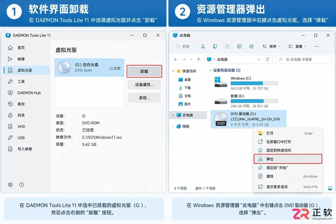336x224 pixels.
Task: Open DAEMON Tools help question icon
Action: tap(21, 185)
